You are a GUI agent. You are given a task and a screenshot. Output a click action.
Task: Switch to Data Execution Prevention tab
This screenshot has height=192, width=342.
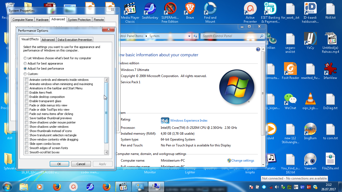tap(75, 40)
